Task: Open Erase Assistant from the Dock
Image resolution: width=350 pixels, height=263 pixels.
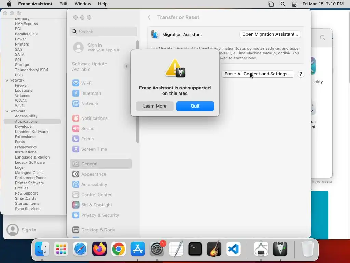Action: (x=280, y=249)
